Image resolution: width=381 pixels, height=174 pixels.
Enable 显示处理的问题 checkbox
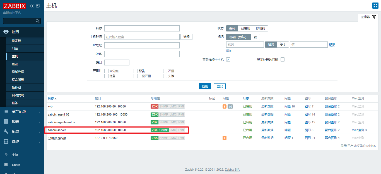(283, 60)
